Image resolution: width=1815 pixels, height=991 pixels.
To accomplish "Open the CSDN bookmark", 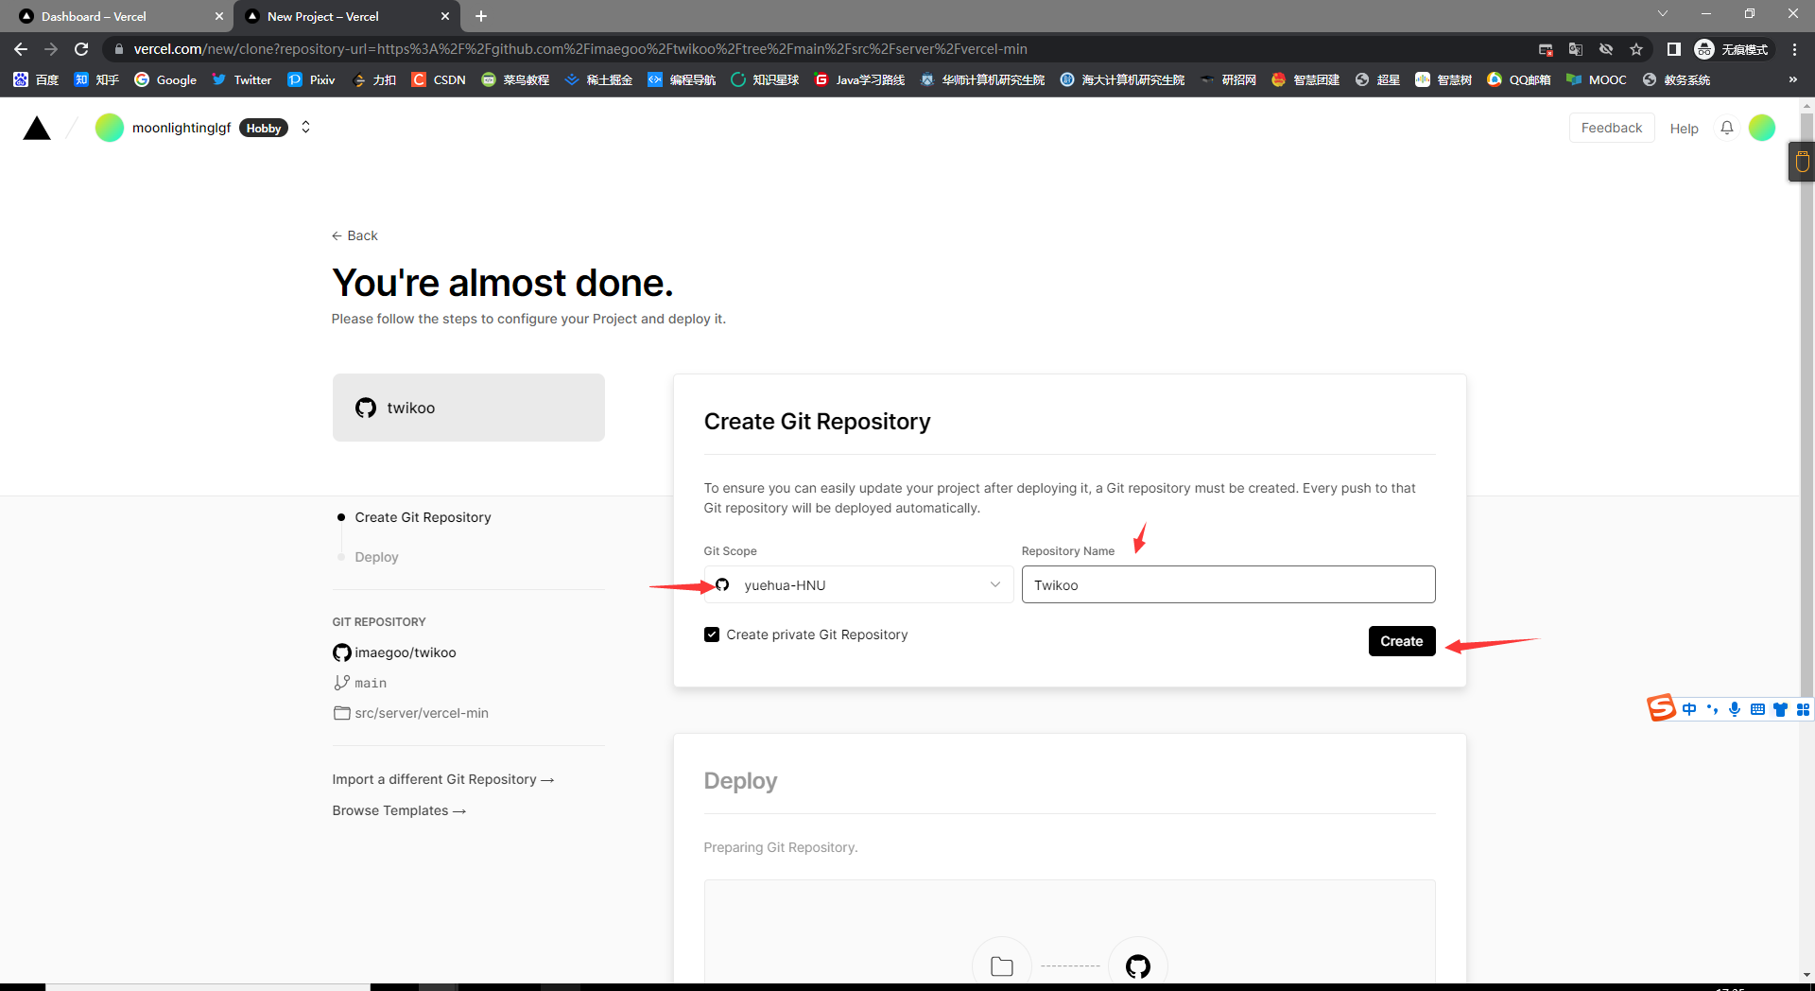I will [x=439, y=79].
